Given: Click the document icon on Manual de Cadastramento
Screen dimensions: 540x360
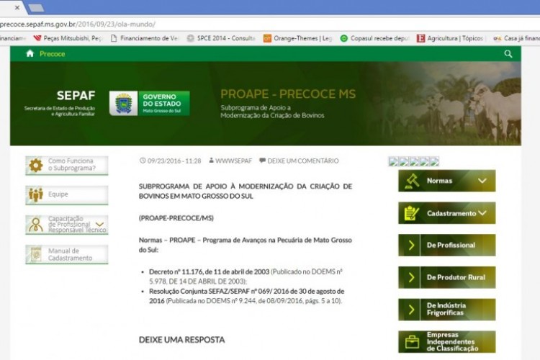Looking at the screenshot, I should point(35,254).
